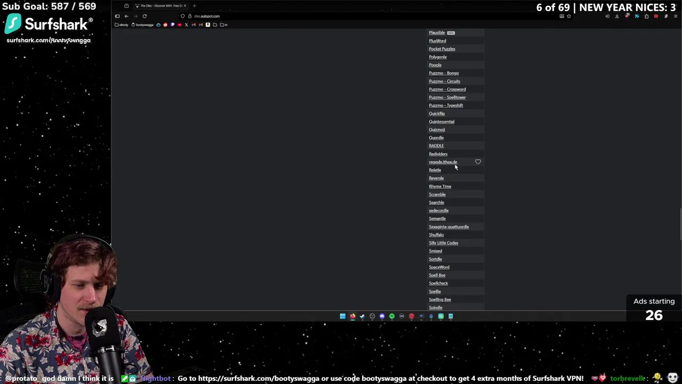
Task: Open the RADDLE link
Action: coord(436,146)
